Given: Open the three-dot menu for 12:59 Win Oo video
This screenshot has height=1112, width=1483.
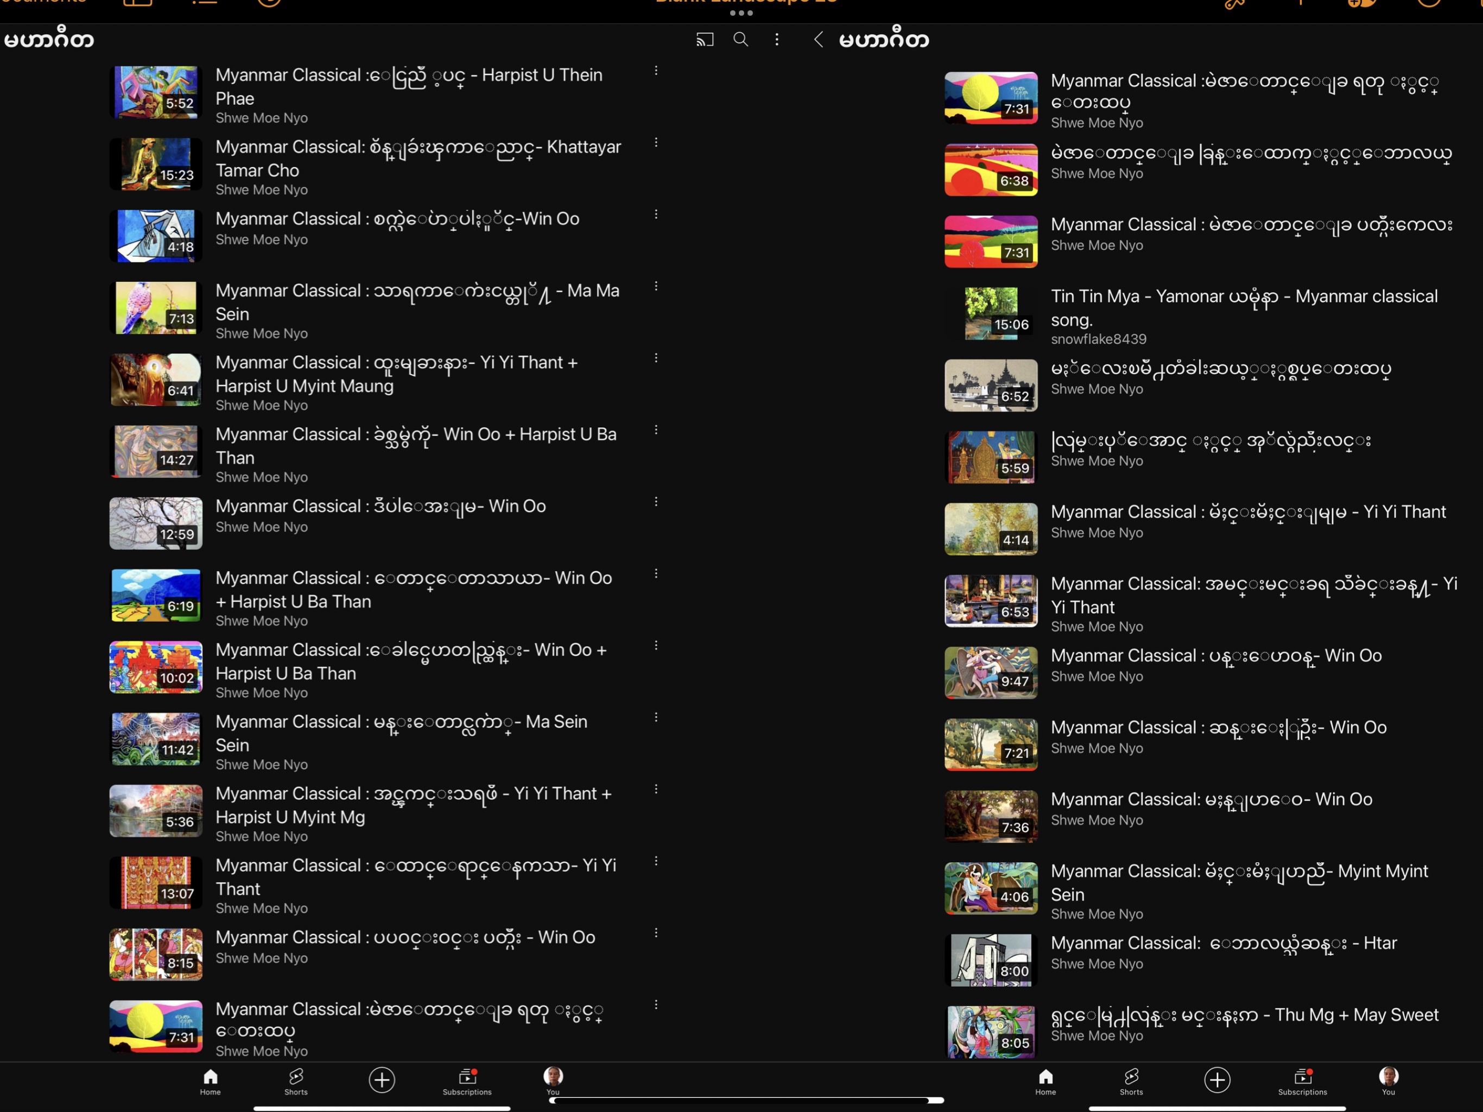Looking at the screenshot, I should 656,502.
